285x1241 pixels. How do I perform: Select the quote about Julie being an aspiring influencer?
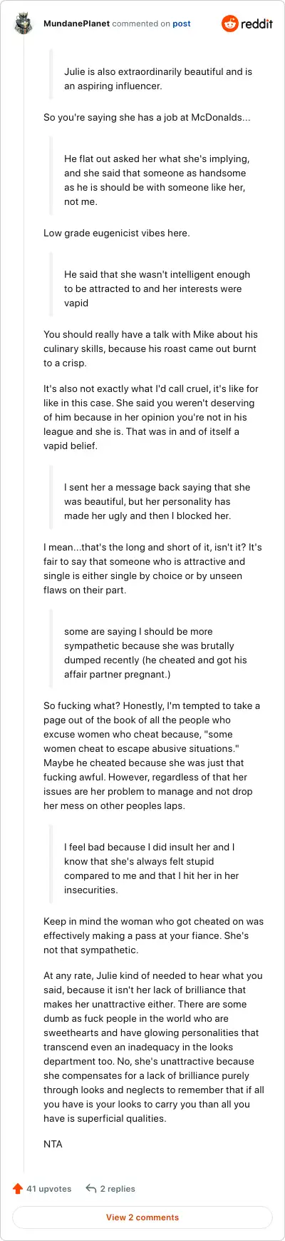[x=157, y=79]
